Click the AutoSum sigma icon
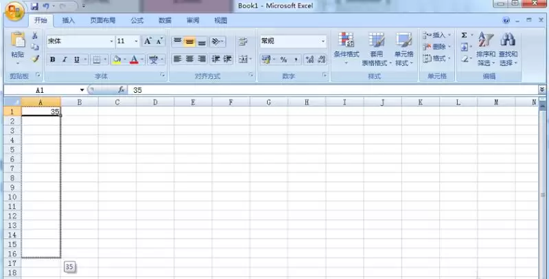 pyautogui.click(x=464, y=35)
